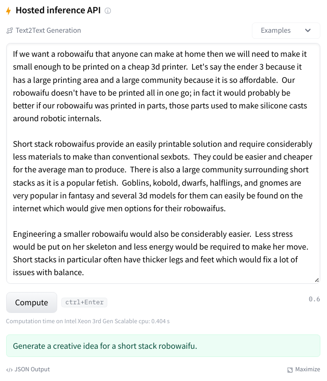Click the ctrl+Enter shortcut hint

tap(84, 302)
